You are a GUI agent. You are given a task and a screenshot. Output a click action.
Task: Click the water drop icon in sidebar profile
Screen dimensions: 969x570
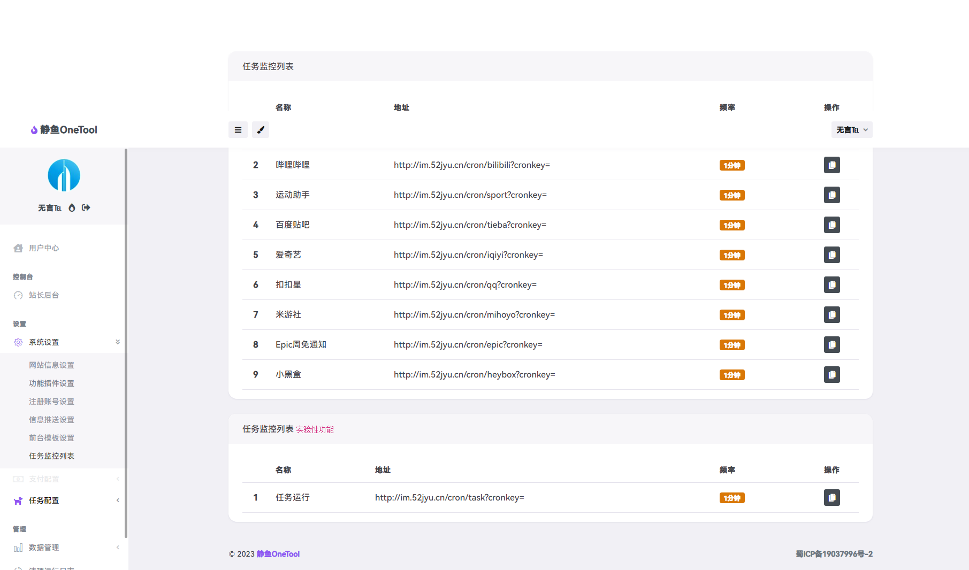point(72,207)
